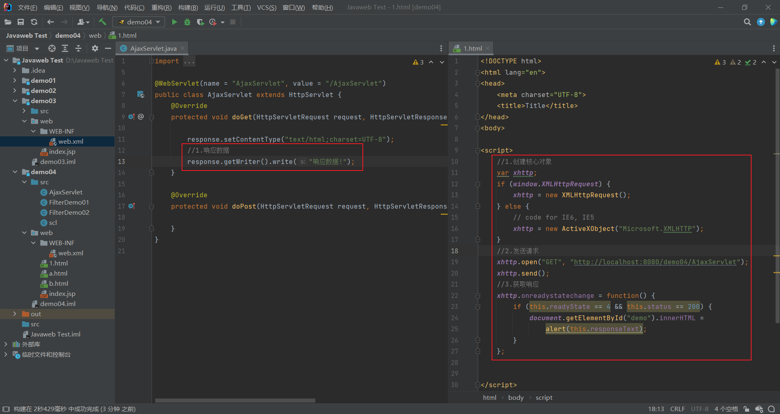The width and height of the screenshot is (780, 414).
Task: Click the profiler run icon
Action: pyautogui.click(x=213, y=22)
